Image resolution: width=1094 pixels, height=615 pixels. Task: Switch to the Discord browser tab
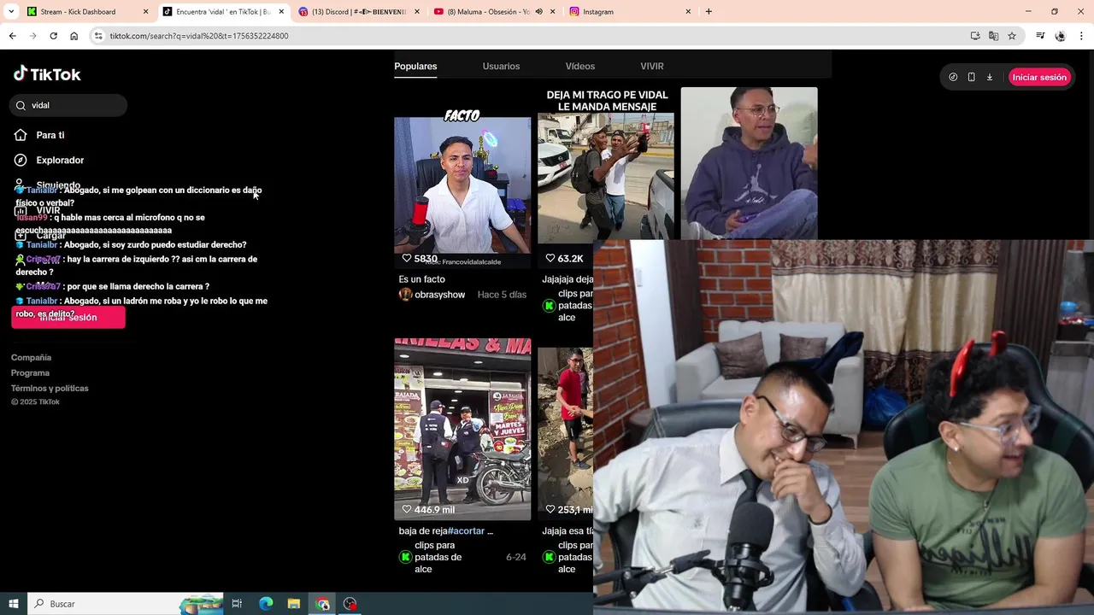tap(359, 12)
